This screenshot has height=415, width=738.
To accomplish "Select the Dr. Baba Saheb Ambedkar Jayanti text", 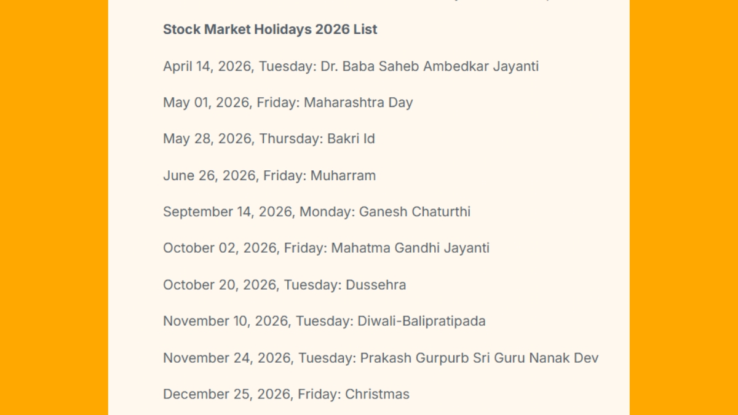I will coord(429,66).
